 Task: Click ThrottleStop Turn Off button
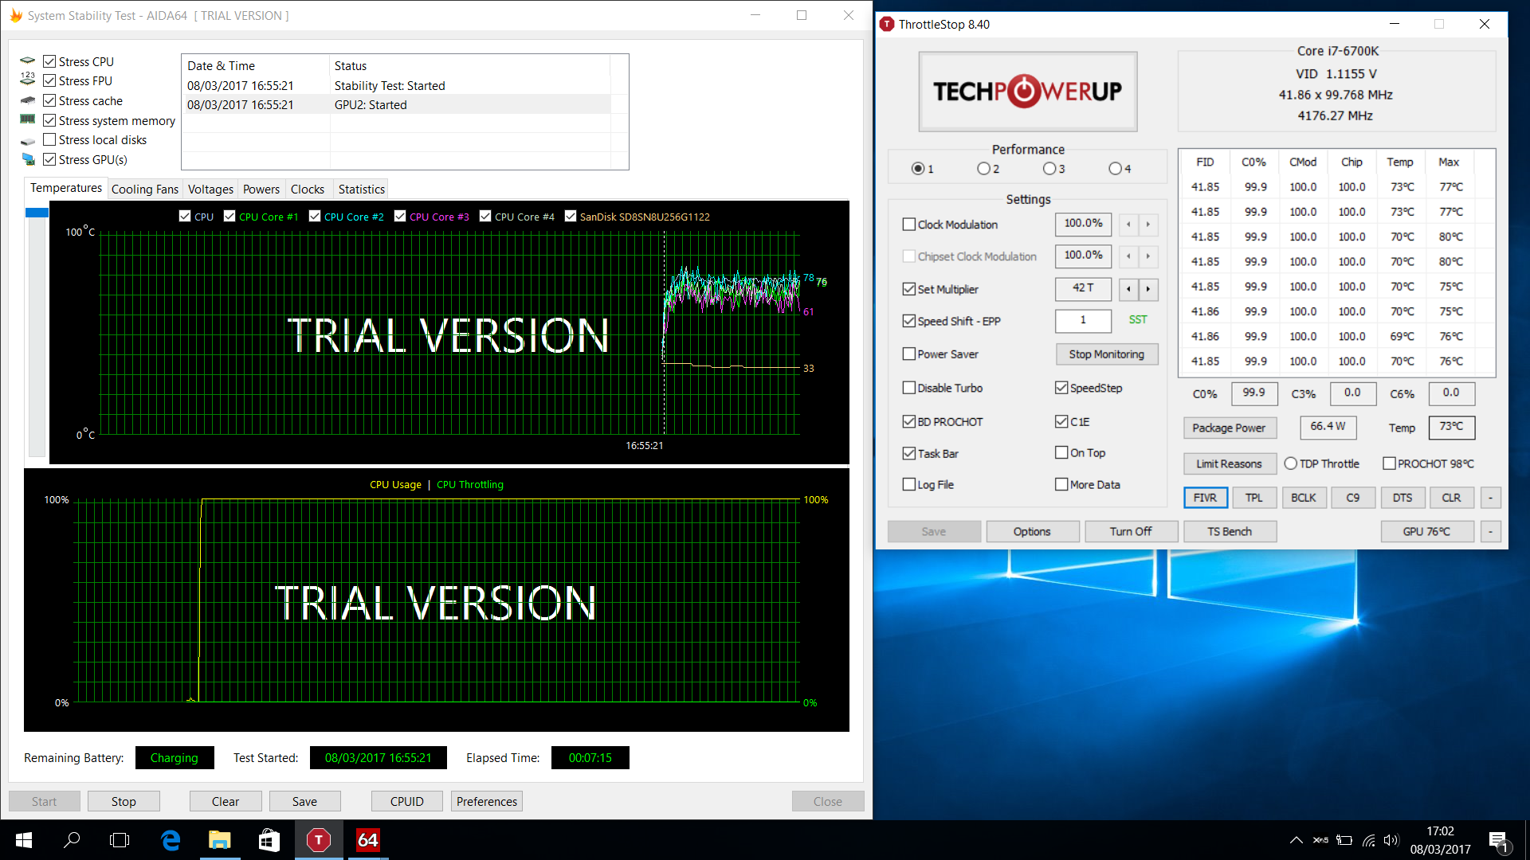tap(1131, 531)
